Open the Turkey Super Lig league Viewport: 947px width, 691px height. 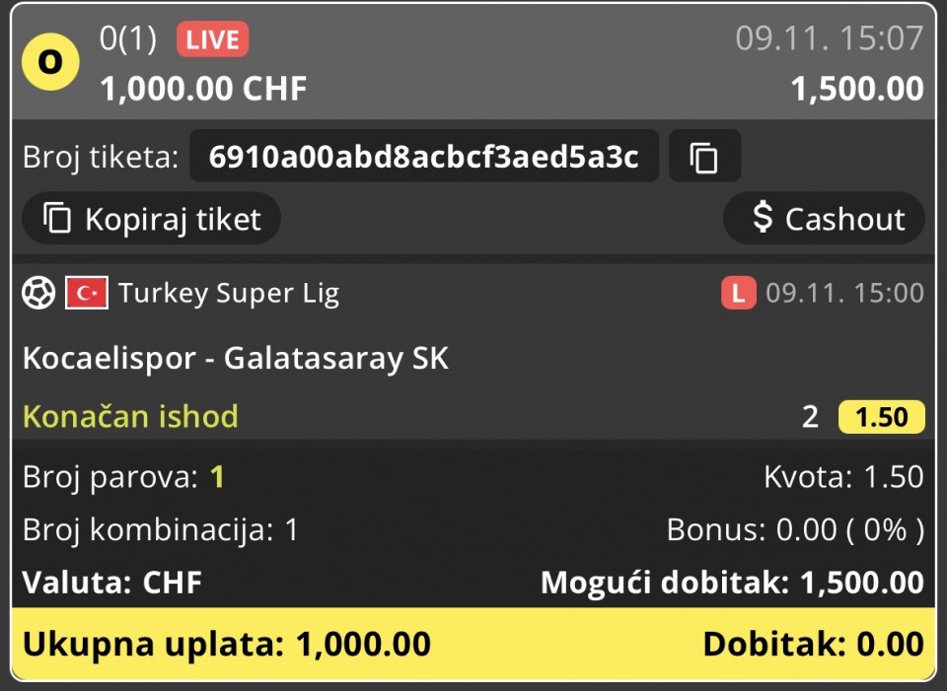[229, 294]
